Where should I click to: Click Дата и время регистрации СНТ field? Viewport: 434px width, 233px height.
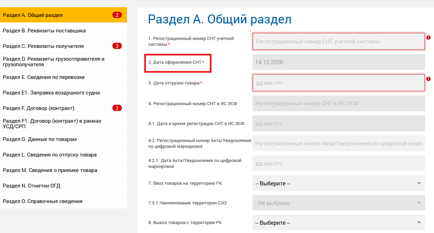(339, 123)
